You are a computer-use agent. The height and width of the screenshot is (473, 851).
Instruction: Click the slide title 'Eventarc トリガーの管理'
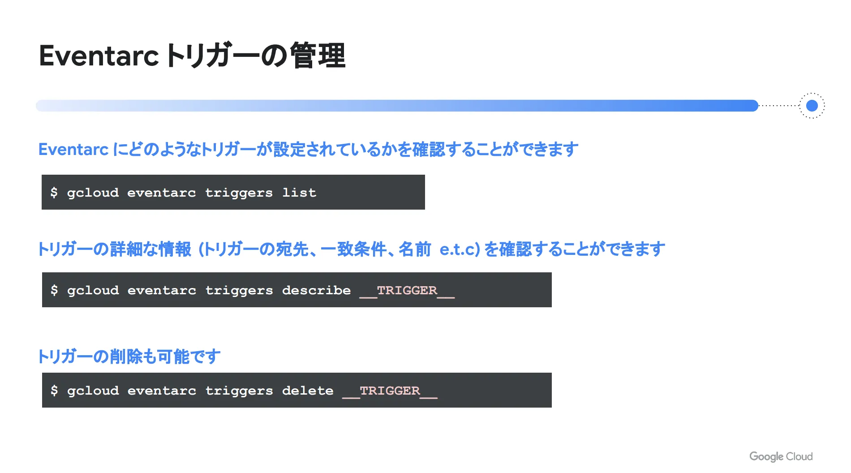pyautogui.click(x=192, y=56)
